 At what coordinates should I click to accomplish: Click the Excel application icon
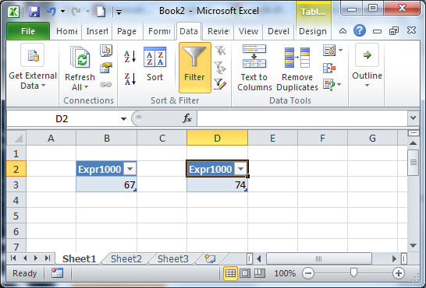point(13,12)
